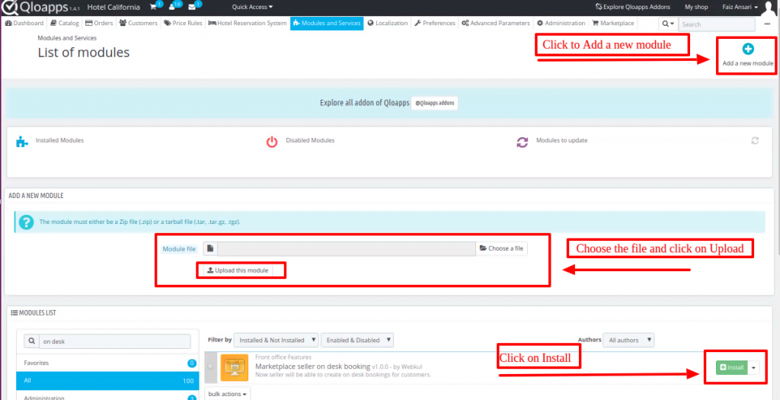Tick the Marketplace seller on desk booking checkbox

(x=210, y=366)
